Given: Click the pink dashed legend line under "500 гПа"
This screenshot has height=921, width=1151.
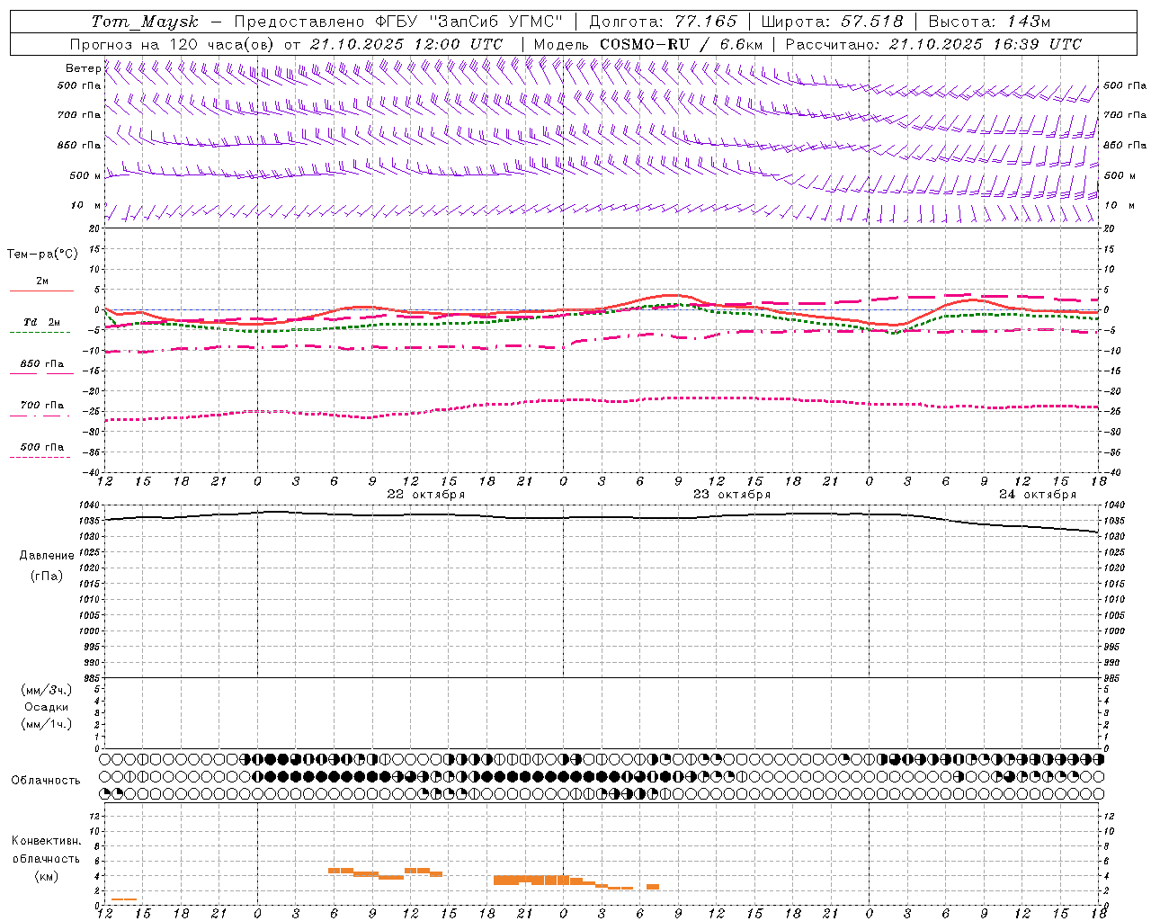Looking at the screenshot, I should pos(40,457).
